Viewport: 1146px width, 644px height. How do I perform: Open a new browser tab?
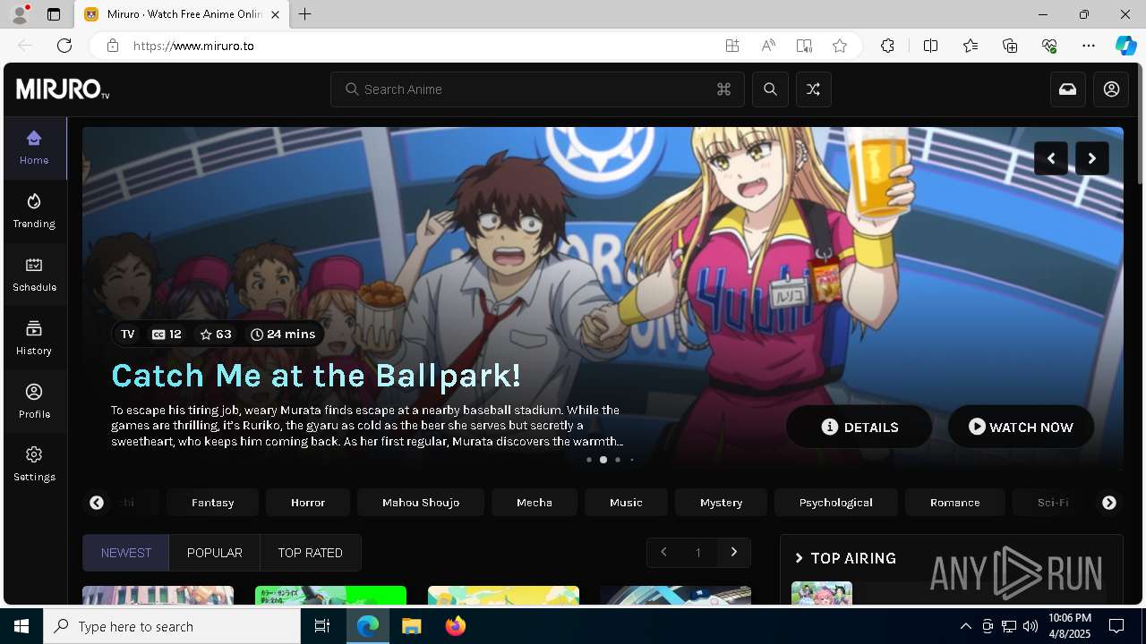tap(305, 14)
